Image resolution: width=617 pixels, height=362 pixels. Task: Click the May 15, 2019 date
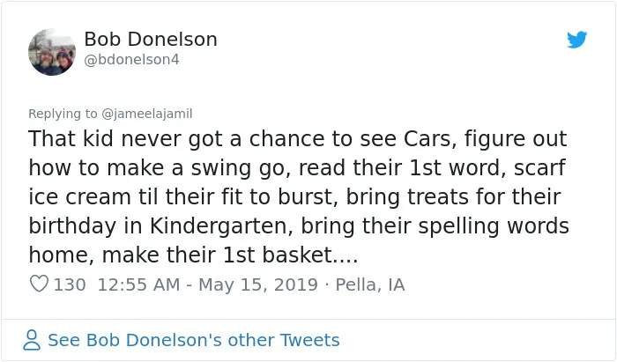(258, 284)
